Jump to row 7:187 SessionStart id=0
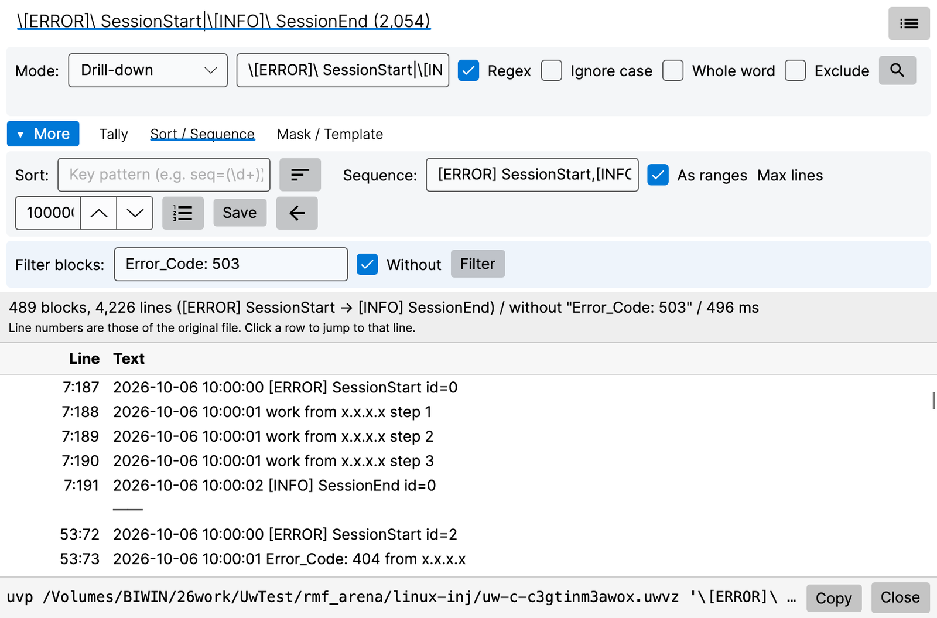This screenshot has height=618, width=937. click(468, 387)
